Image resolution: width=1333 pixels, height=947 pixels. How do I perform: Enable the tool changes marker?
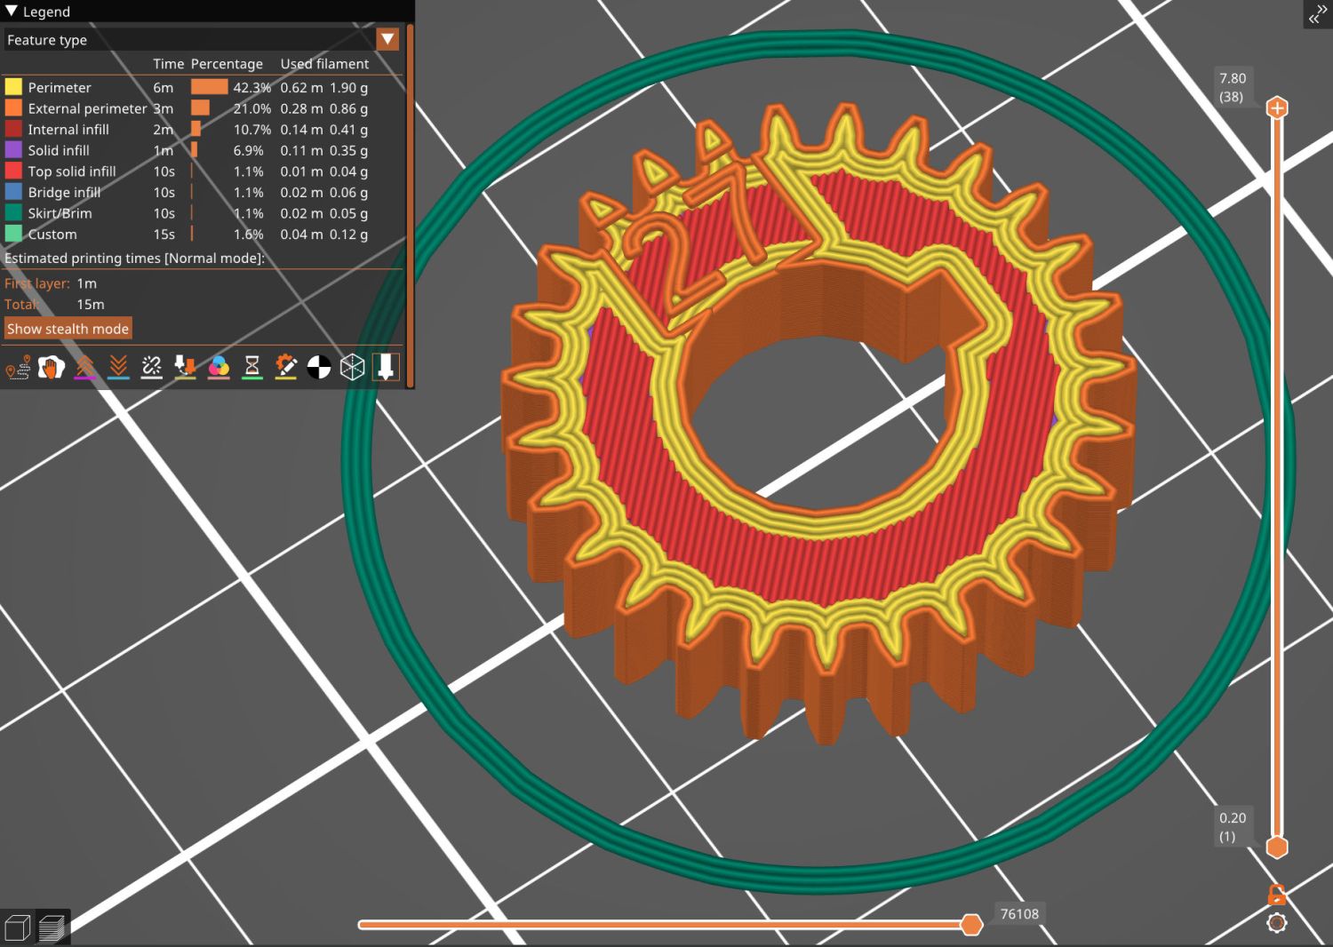pos(185,366)
